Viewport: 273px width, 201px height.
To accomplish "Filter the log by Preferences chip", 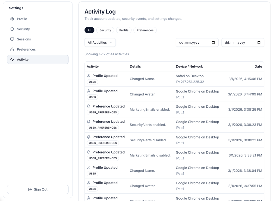I will pos(145,30).
